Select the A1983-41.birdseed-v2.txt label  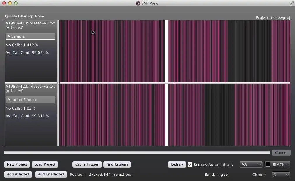(30, 23)
